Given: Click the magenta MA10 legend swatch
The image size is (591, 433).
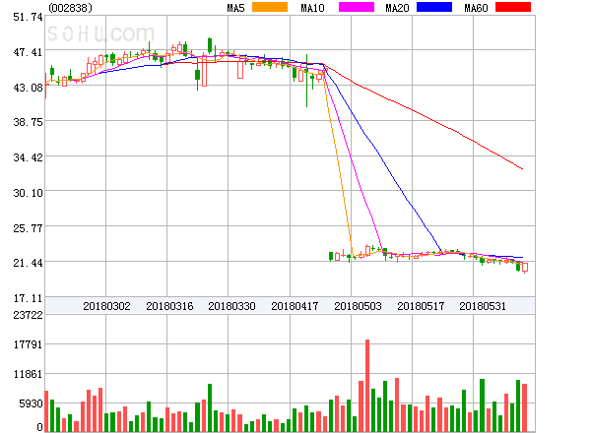Looking at the screenshot, I should (357, 7).
